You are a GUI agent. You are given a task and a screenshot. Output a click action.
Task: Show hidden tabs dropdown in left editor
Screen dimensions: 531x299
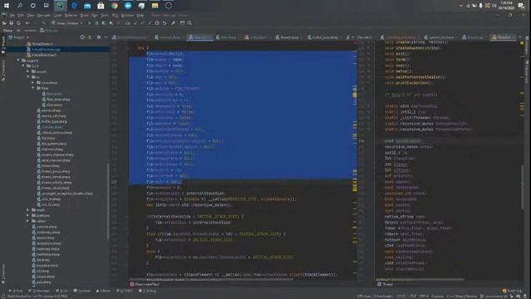[352, 37]
